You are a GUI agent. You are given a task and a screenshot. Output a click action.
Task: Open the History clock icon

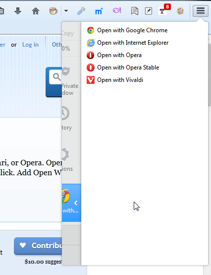pyautogui.click(x=65, y=113)
